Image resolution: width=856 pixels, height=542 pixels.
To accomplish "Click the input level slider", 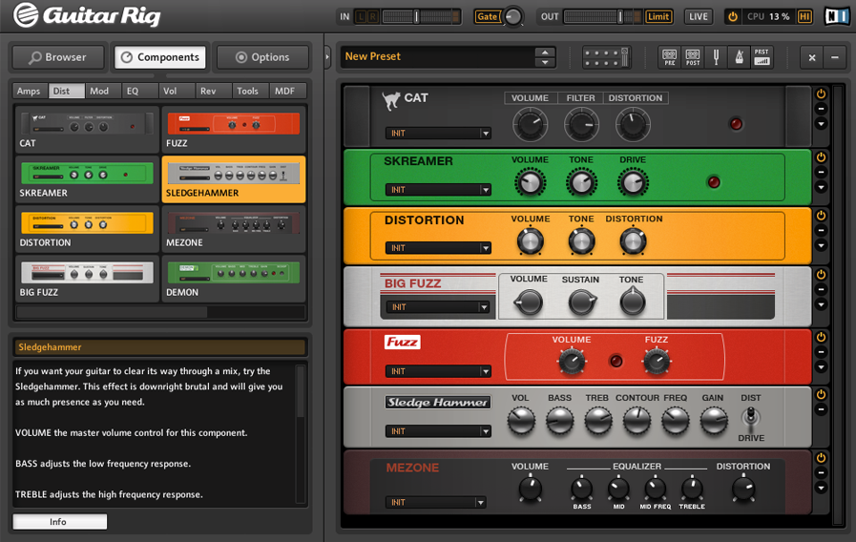I will [417, 16].
